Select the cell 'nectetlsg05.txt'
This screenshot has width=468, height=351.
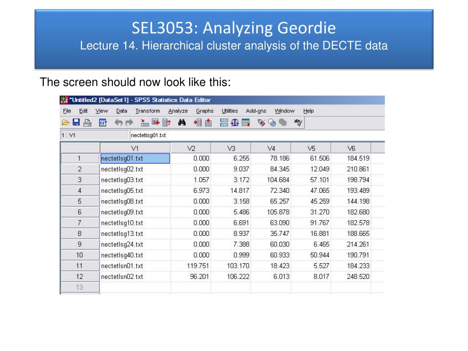click(x=135, y=191)
